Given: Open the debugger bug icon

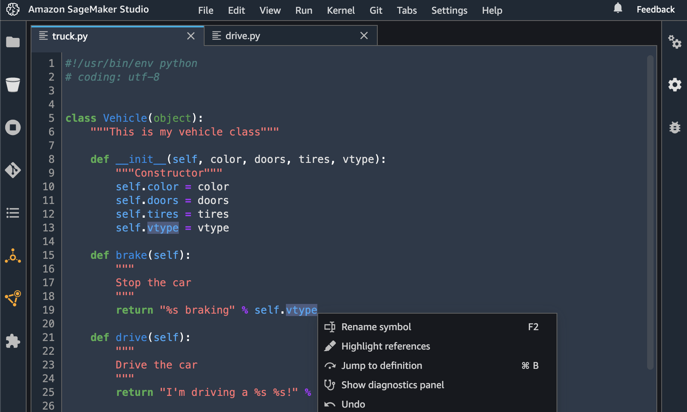Looking at the screenshot, I should point(675,127).
